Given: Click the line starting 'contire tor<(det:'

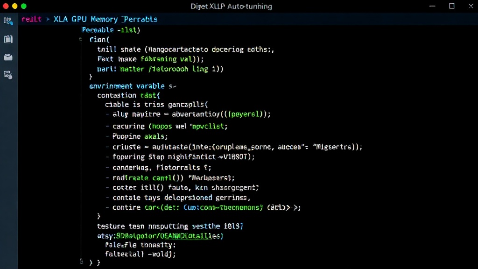Looking at the screenshot, I should [x=207, y=207].
